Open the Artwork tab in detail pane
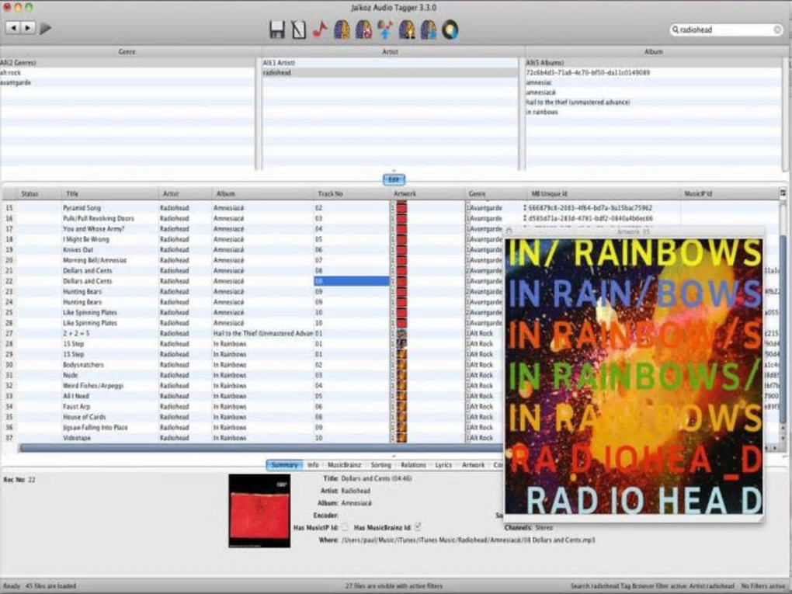Screen dimensions: 792x594 (474, 464)
